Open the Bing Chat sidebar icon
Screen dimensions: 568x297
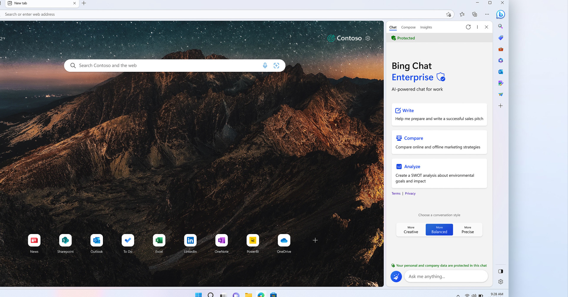coord(501,14)
